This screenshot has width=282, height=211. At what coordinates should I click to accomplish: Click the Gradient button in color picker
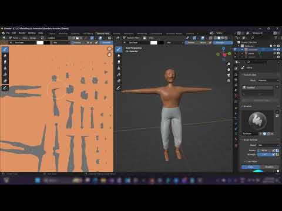[270, 167]
